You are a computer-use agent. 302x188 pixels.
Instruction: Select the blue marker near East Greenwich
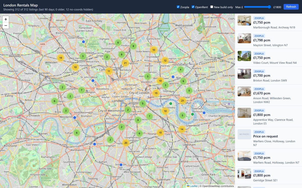(204, 113)
